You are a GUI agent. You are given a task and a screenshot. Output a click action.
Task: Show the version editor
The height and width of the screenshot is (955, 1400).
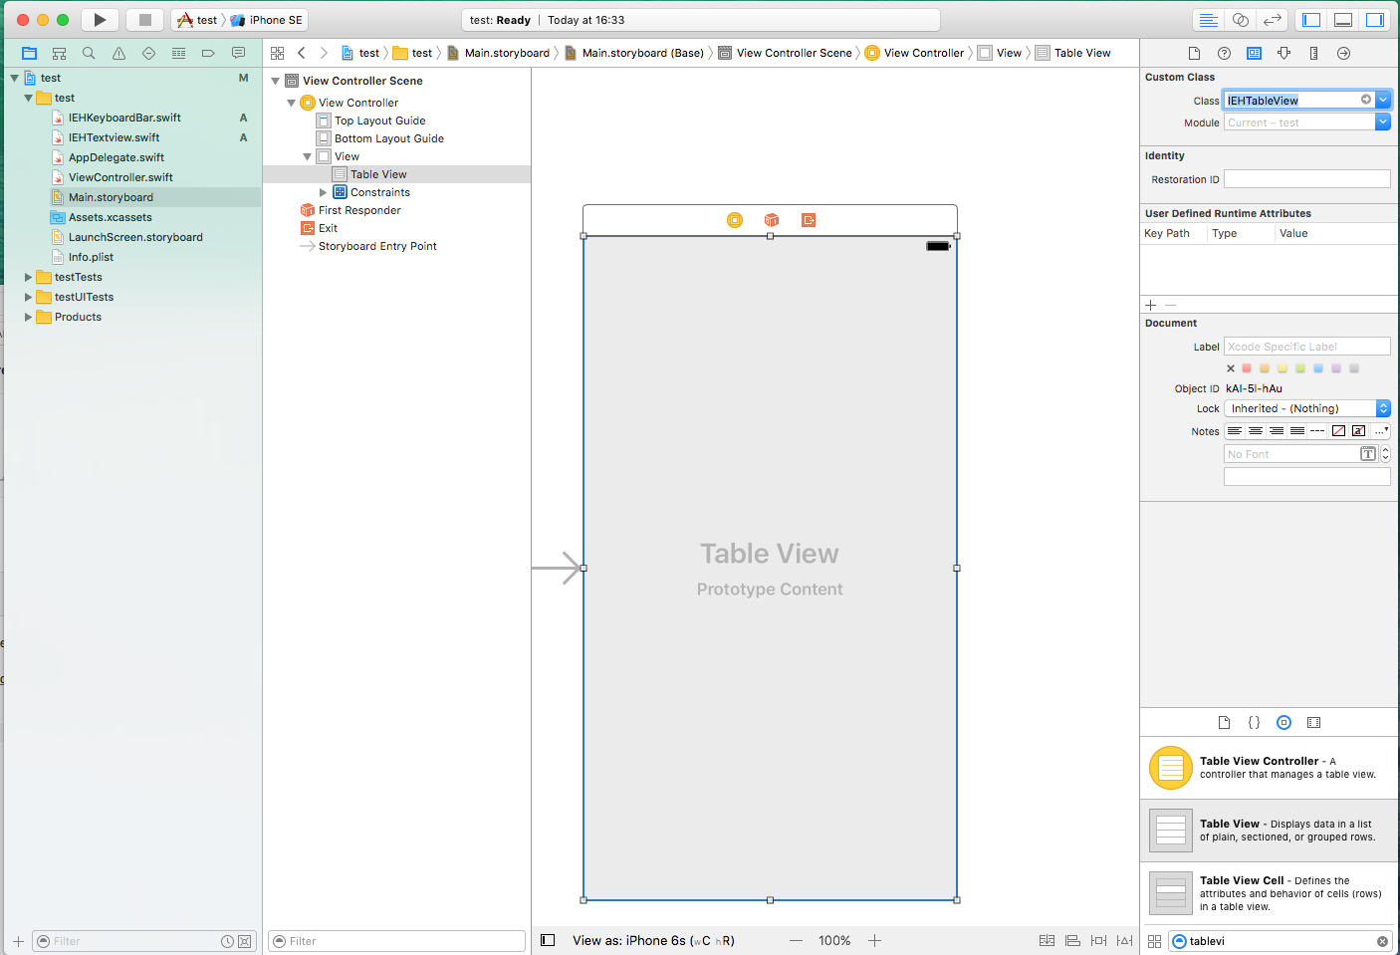pos(1272,20)
